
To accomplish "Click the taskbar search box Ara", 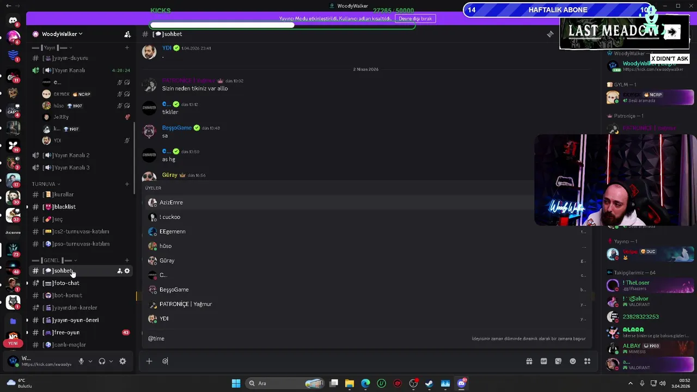I will click(285, 383).
